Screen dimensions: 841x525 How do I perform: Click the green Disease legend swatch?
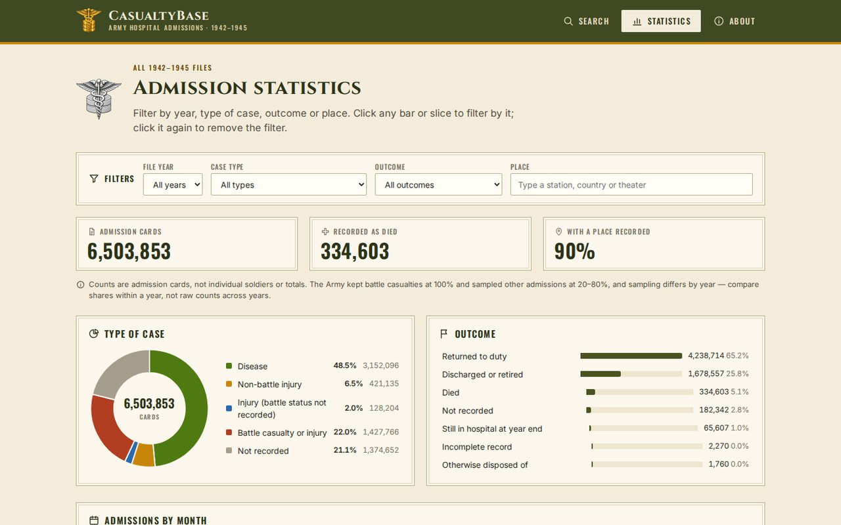click(229, 366)
